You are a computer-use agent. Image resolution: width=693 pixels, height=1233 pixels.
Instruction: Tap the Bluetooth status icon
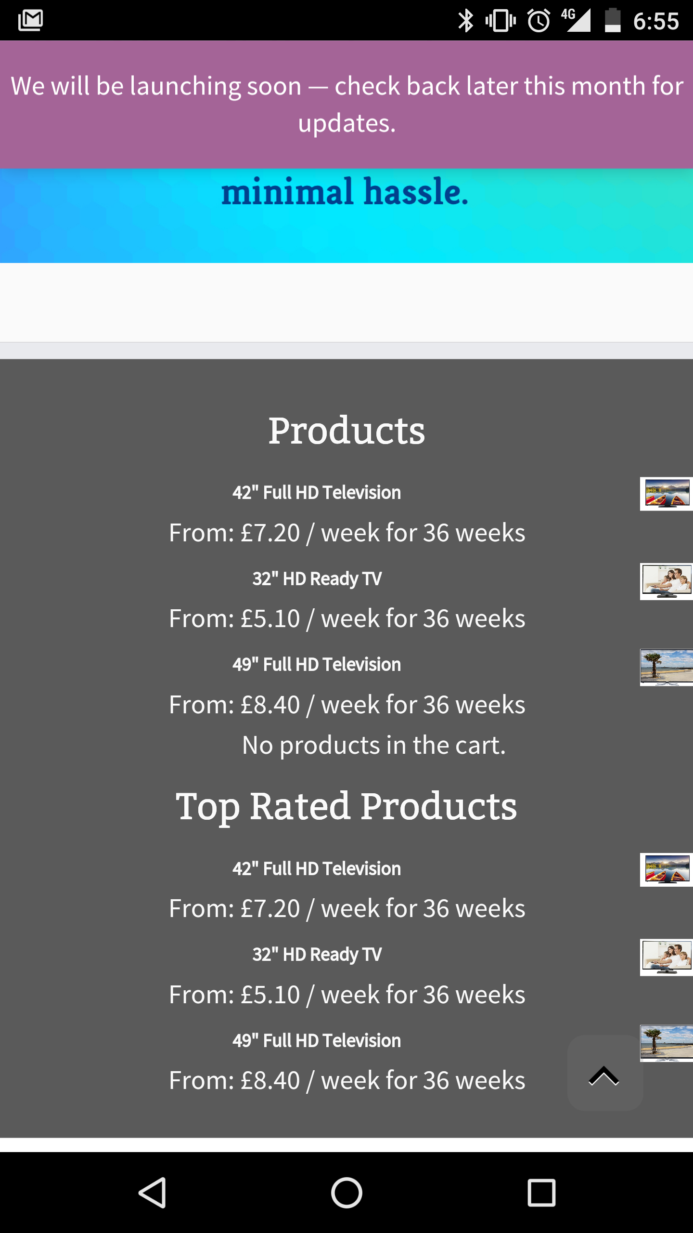pos(465,21)
